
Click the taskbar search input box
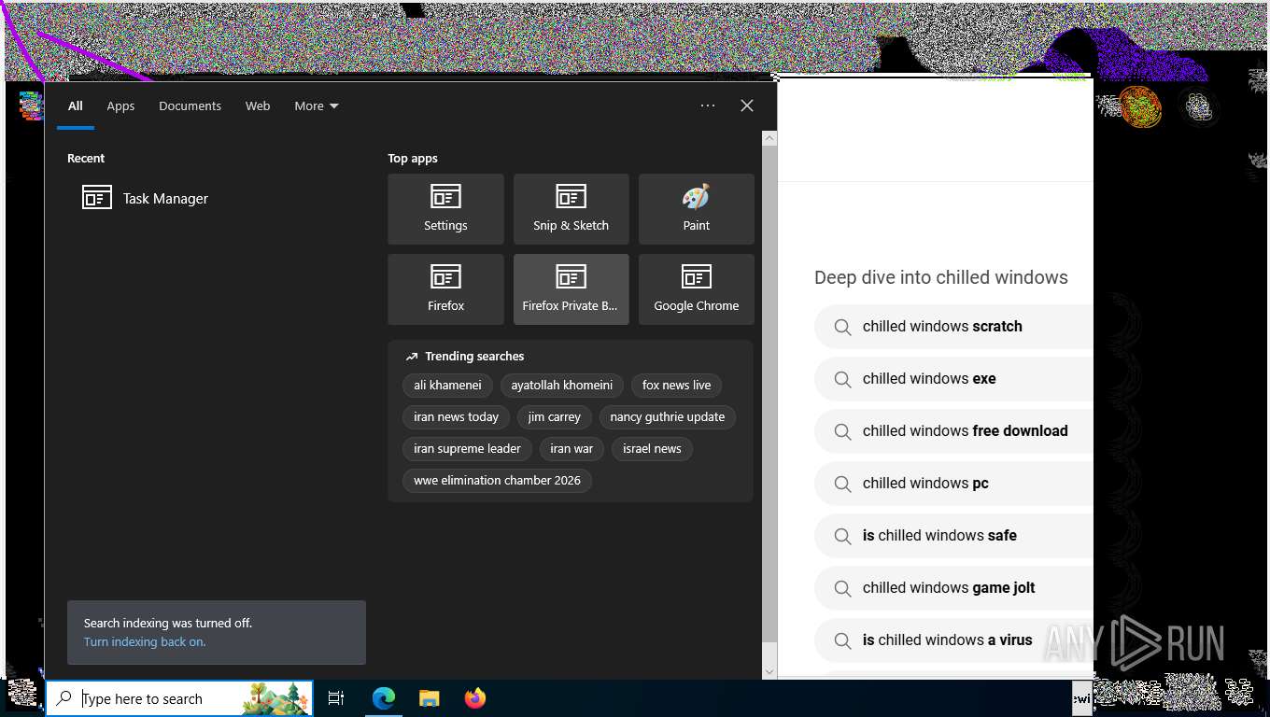click(x=179, y=698)
